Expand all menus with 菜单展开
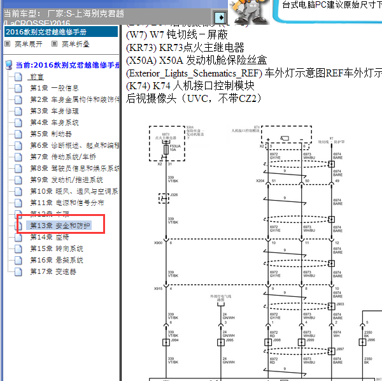The width and height of the screenshot is (382, 381). 29,44
